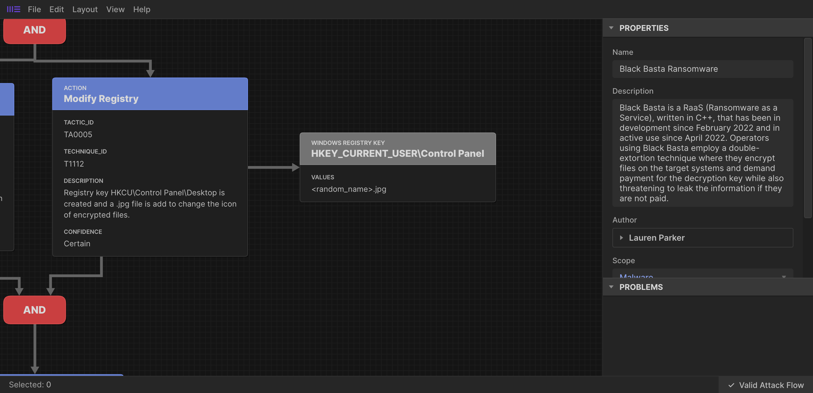
Task: Open the Help menu
Action: pos(142,9)
